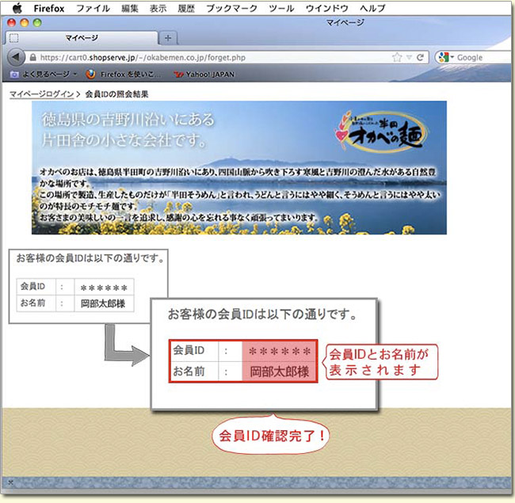Click the new tab plus button

point(169,37)
